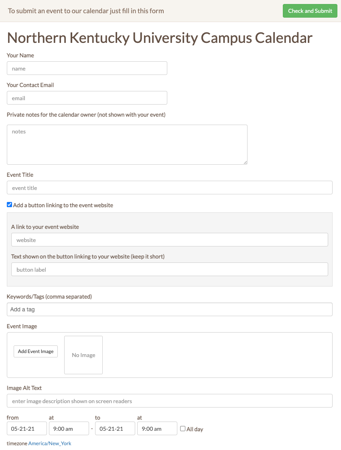Uncheck Add a button linking to event website
The height and width of the screenshot is (450, 341).
coord(9,205)
